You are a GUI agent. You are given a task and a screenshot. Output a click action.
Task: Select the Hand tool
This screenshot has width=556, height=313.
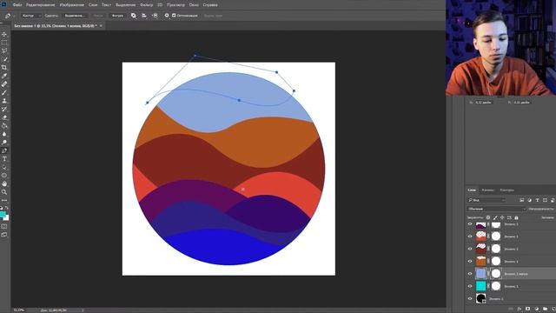click(4, 183)
